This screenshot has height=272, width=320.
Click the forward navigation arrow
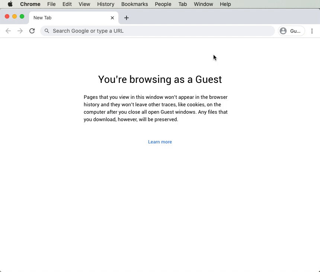pos(20,31)
